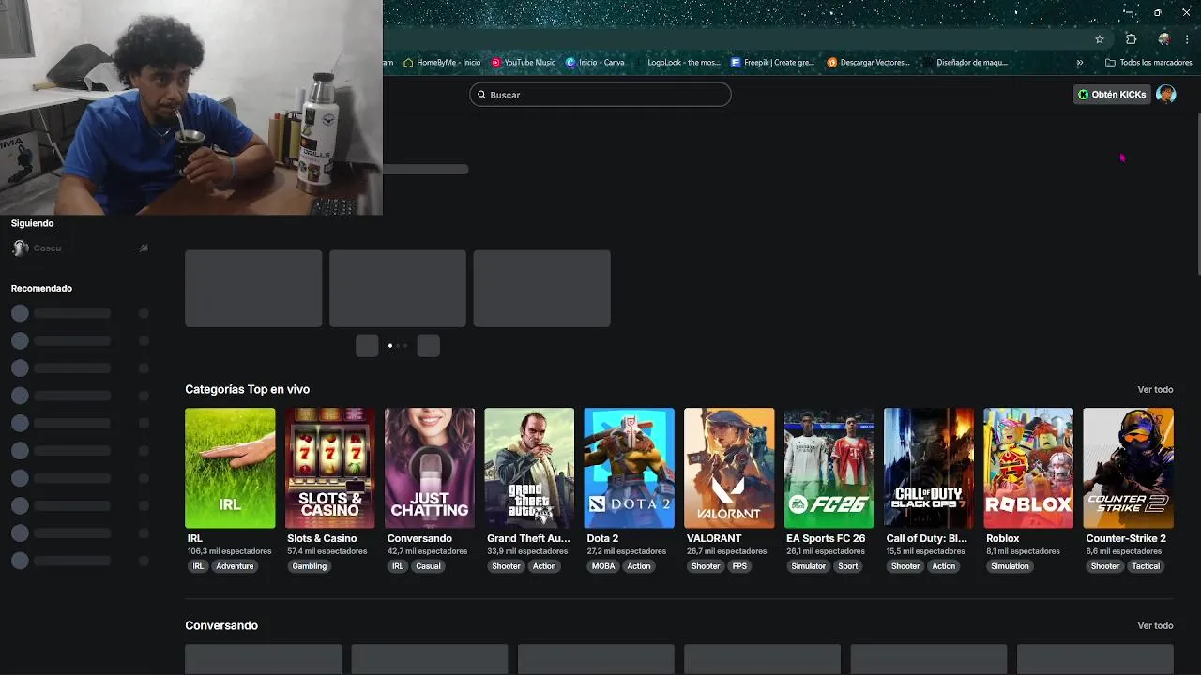Expand the hidden bookmarks overflow chevron
This screenshot has width=1201, height=675.
coord(1079,63)
